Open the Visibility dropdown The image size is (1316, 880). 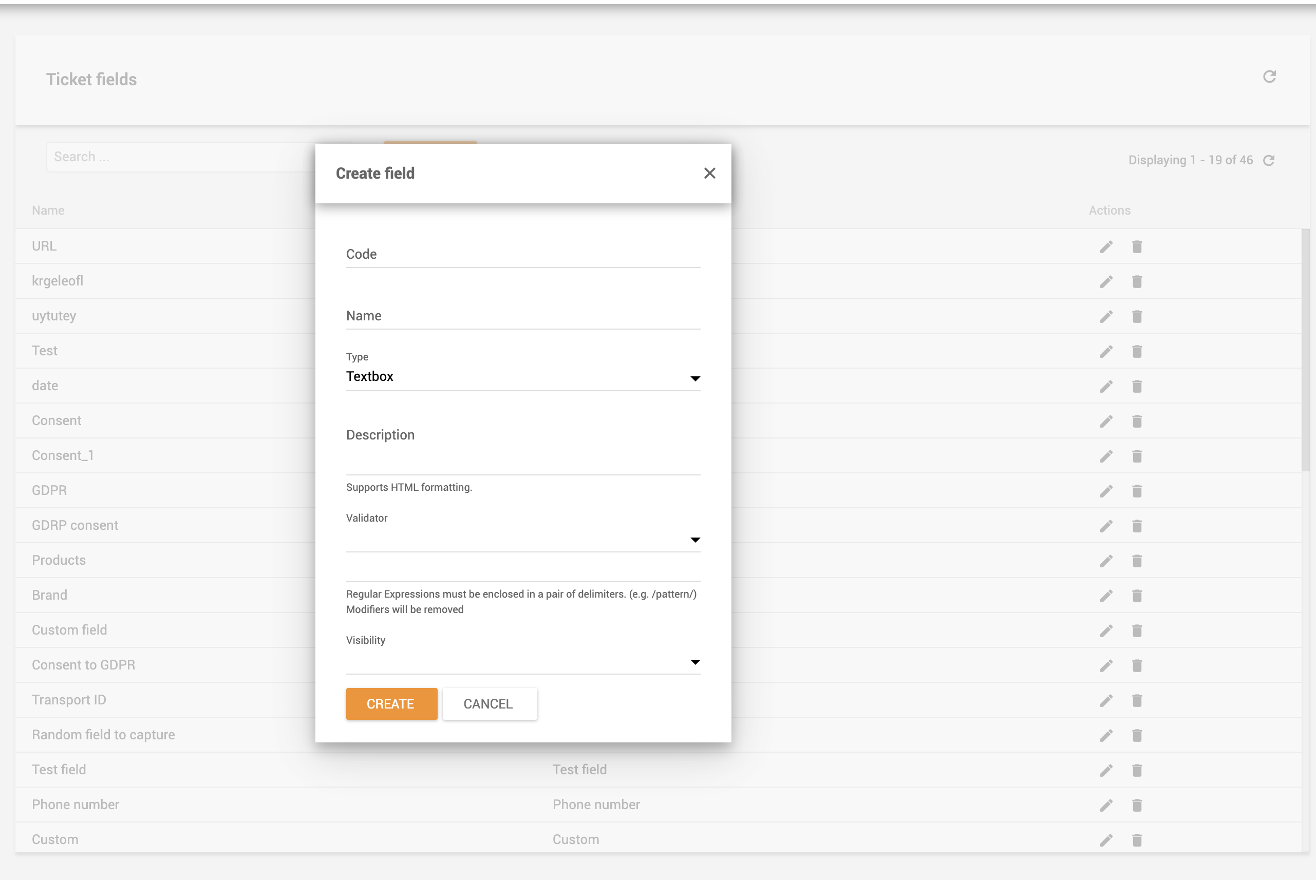(523, 662)
